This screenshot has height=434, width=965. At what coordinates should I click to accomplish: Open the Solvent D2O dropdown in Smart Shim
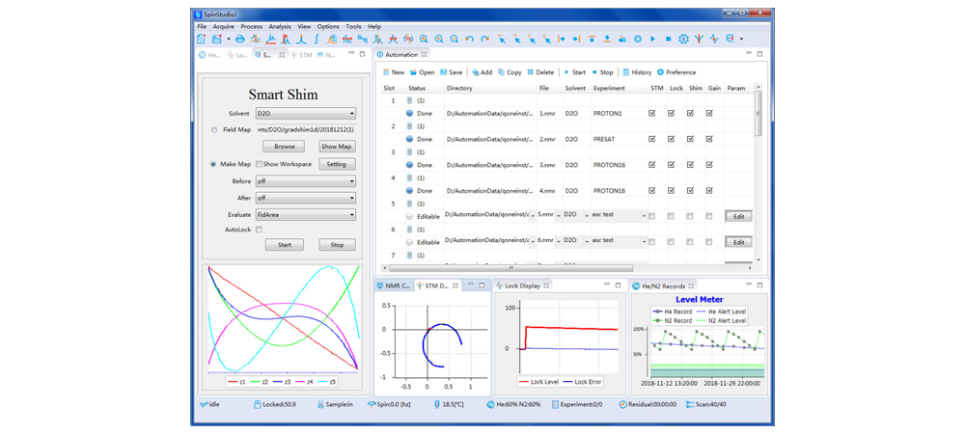pos(305,113)
